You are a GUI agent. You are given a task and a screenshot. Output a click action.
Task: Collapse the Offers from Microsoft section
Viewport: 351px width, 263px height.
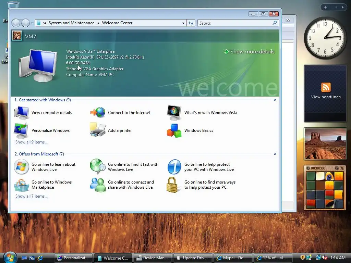pos(275,154)
